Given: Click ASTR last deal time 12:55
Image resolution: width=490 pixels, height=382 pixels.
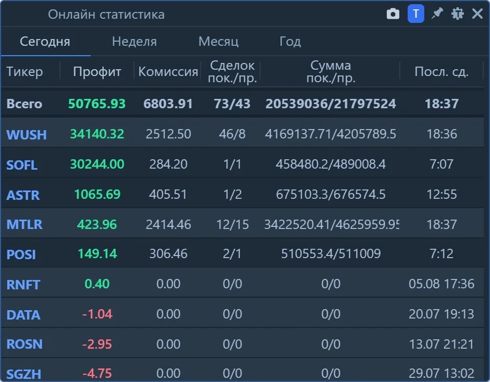Looking at the screenshot, I should tap(442, 194).
